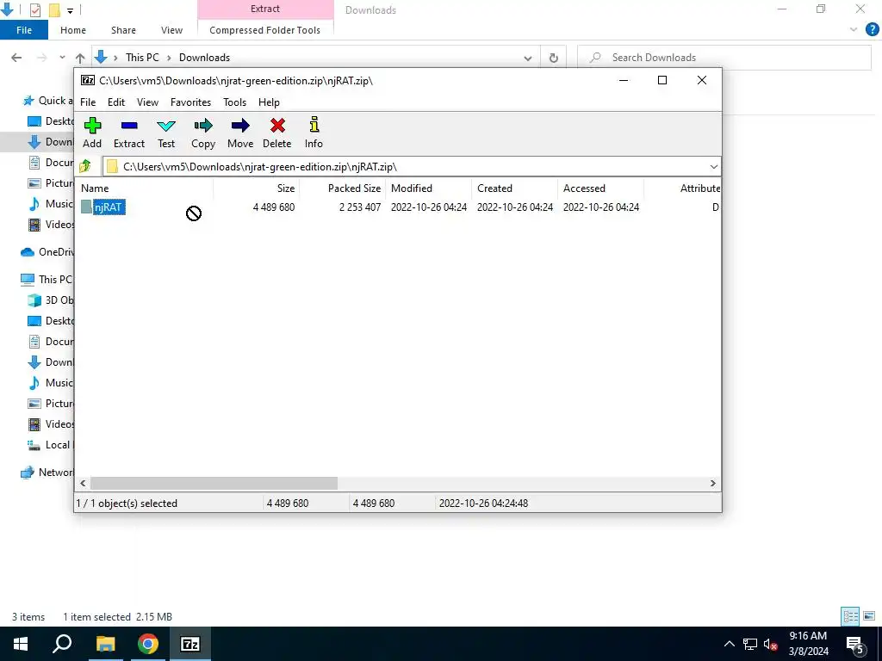Click the scroll right arrow in 7-Zip

coord(712,484)
